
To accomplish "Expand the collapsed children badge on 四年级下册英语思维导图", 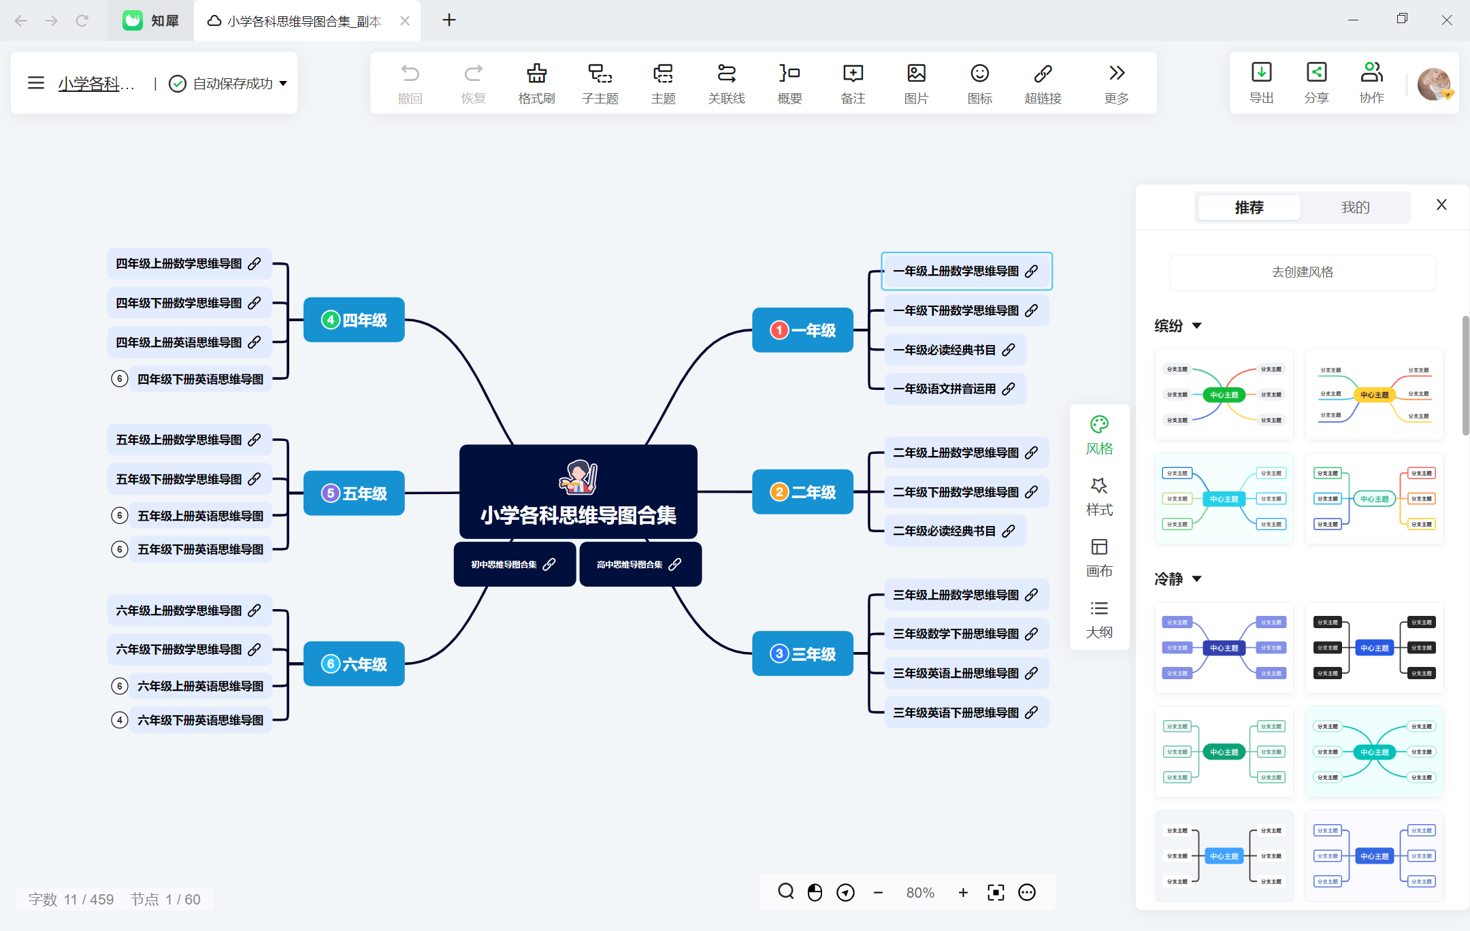I will [x=120, y=378].
